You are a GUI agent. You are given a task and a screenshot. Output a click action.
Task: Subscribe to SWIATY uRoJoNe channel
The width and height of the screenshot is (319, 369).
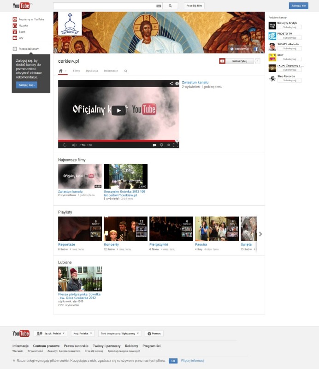[x=289, y=48]
